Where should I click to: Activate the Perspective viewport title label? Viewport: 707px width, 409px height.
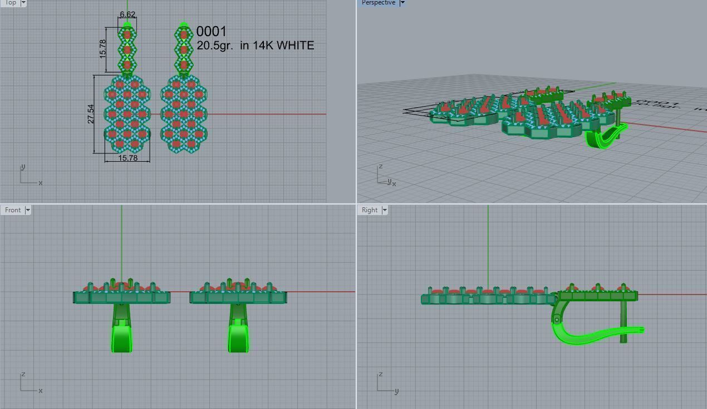coord(379,3)
